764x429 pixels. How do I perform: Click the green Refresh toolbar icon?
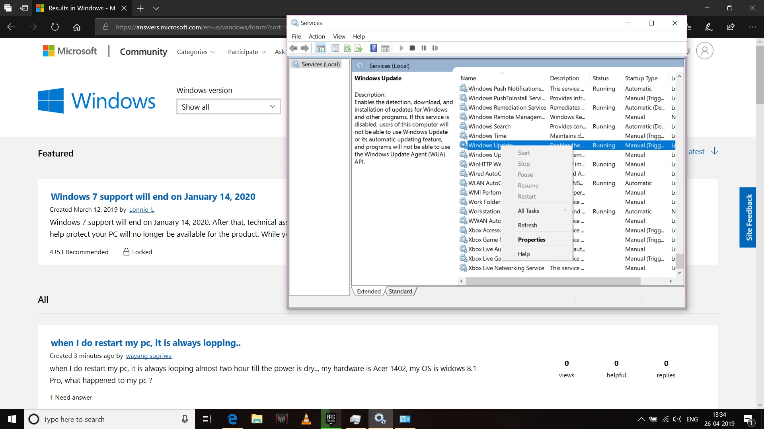tap(347, 48)
